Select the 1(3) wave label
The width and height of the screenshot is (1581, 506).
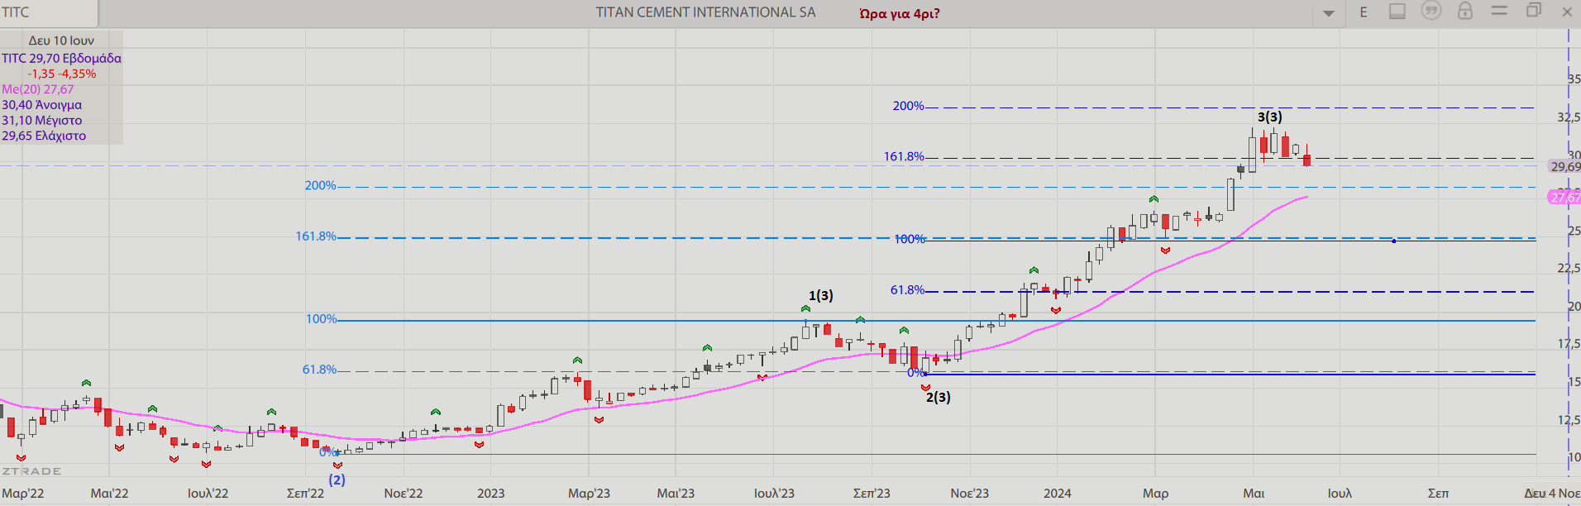pos(821,295)
